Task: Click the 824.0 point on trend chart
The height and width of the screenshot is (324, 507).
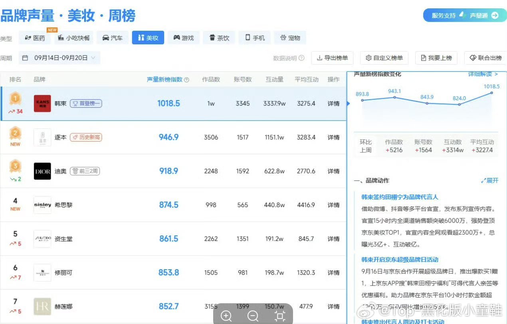Action: (x=459, y=105)
